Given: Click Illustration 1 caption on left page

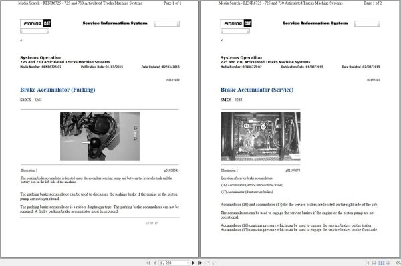Looking at the screenshot, I should click(x=29, y=170).
